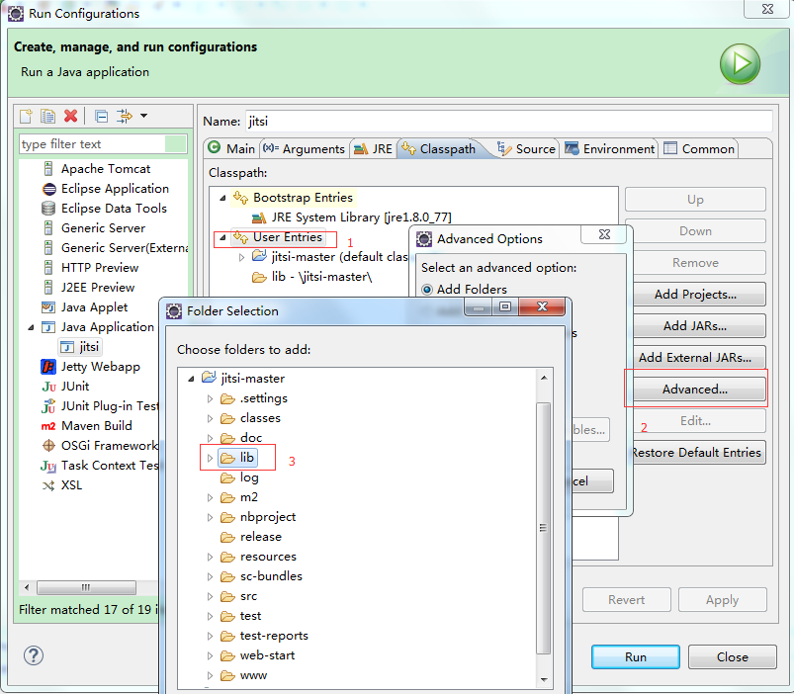Select the lib - \jitsi-master\ classpath entry
This screenshot has width=794, height=694.
[x=311, y=277]
